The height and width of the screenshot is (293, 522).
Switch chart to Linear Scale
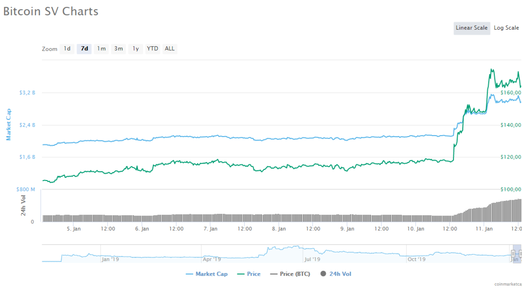(x=472, y=28)
